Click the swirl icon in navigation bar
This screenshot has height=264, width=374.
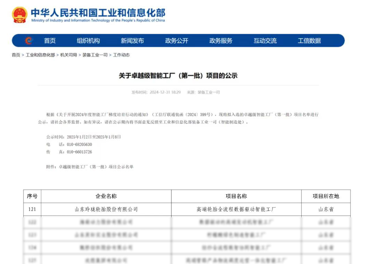tap(29, 41)
